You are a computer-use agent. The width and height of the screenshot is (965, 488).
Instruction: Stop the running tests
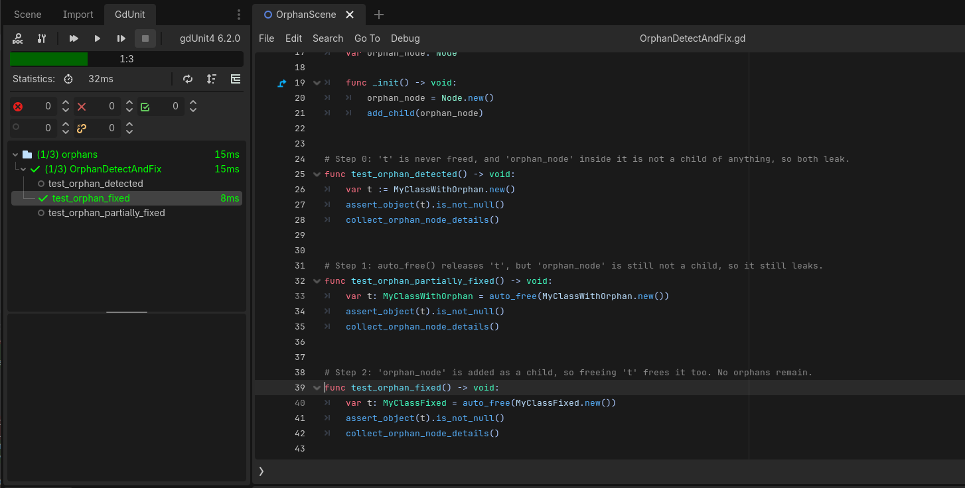pos(145,38)
